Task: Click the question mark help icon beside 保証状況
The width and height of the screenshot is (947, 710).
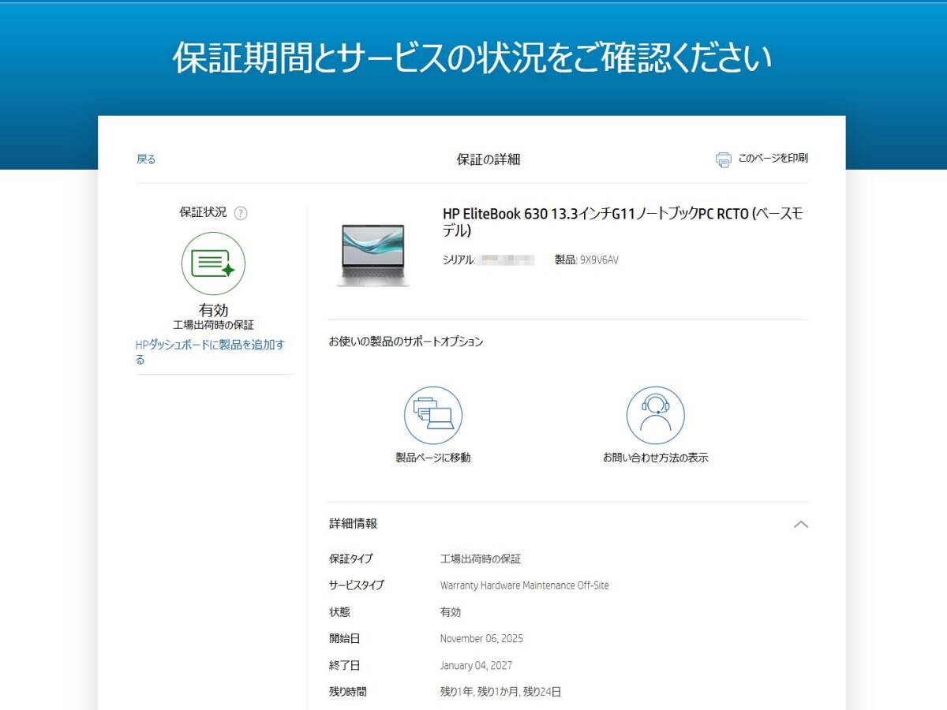Action: point(241,213)
